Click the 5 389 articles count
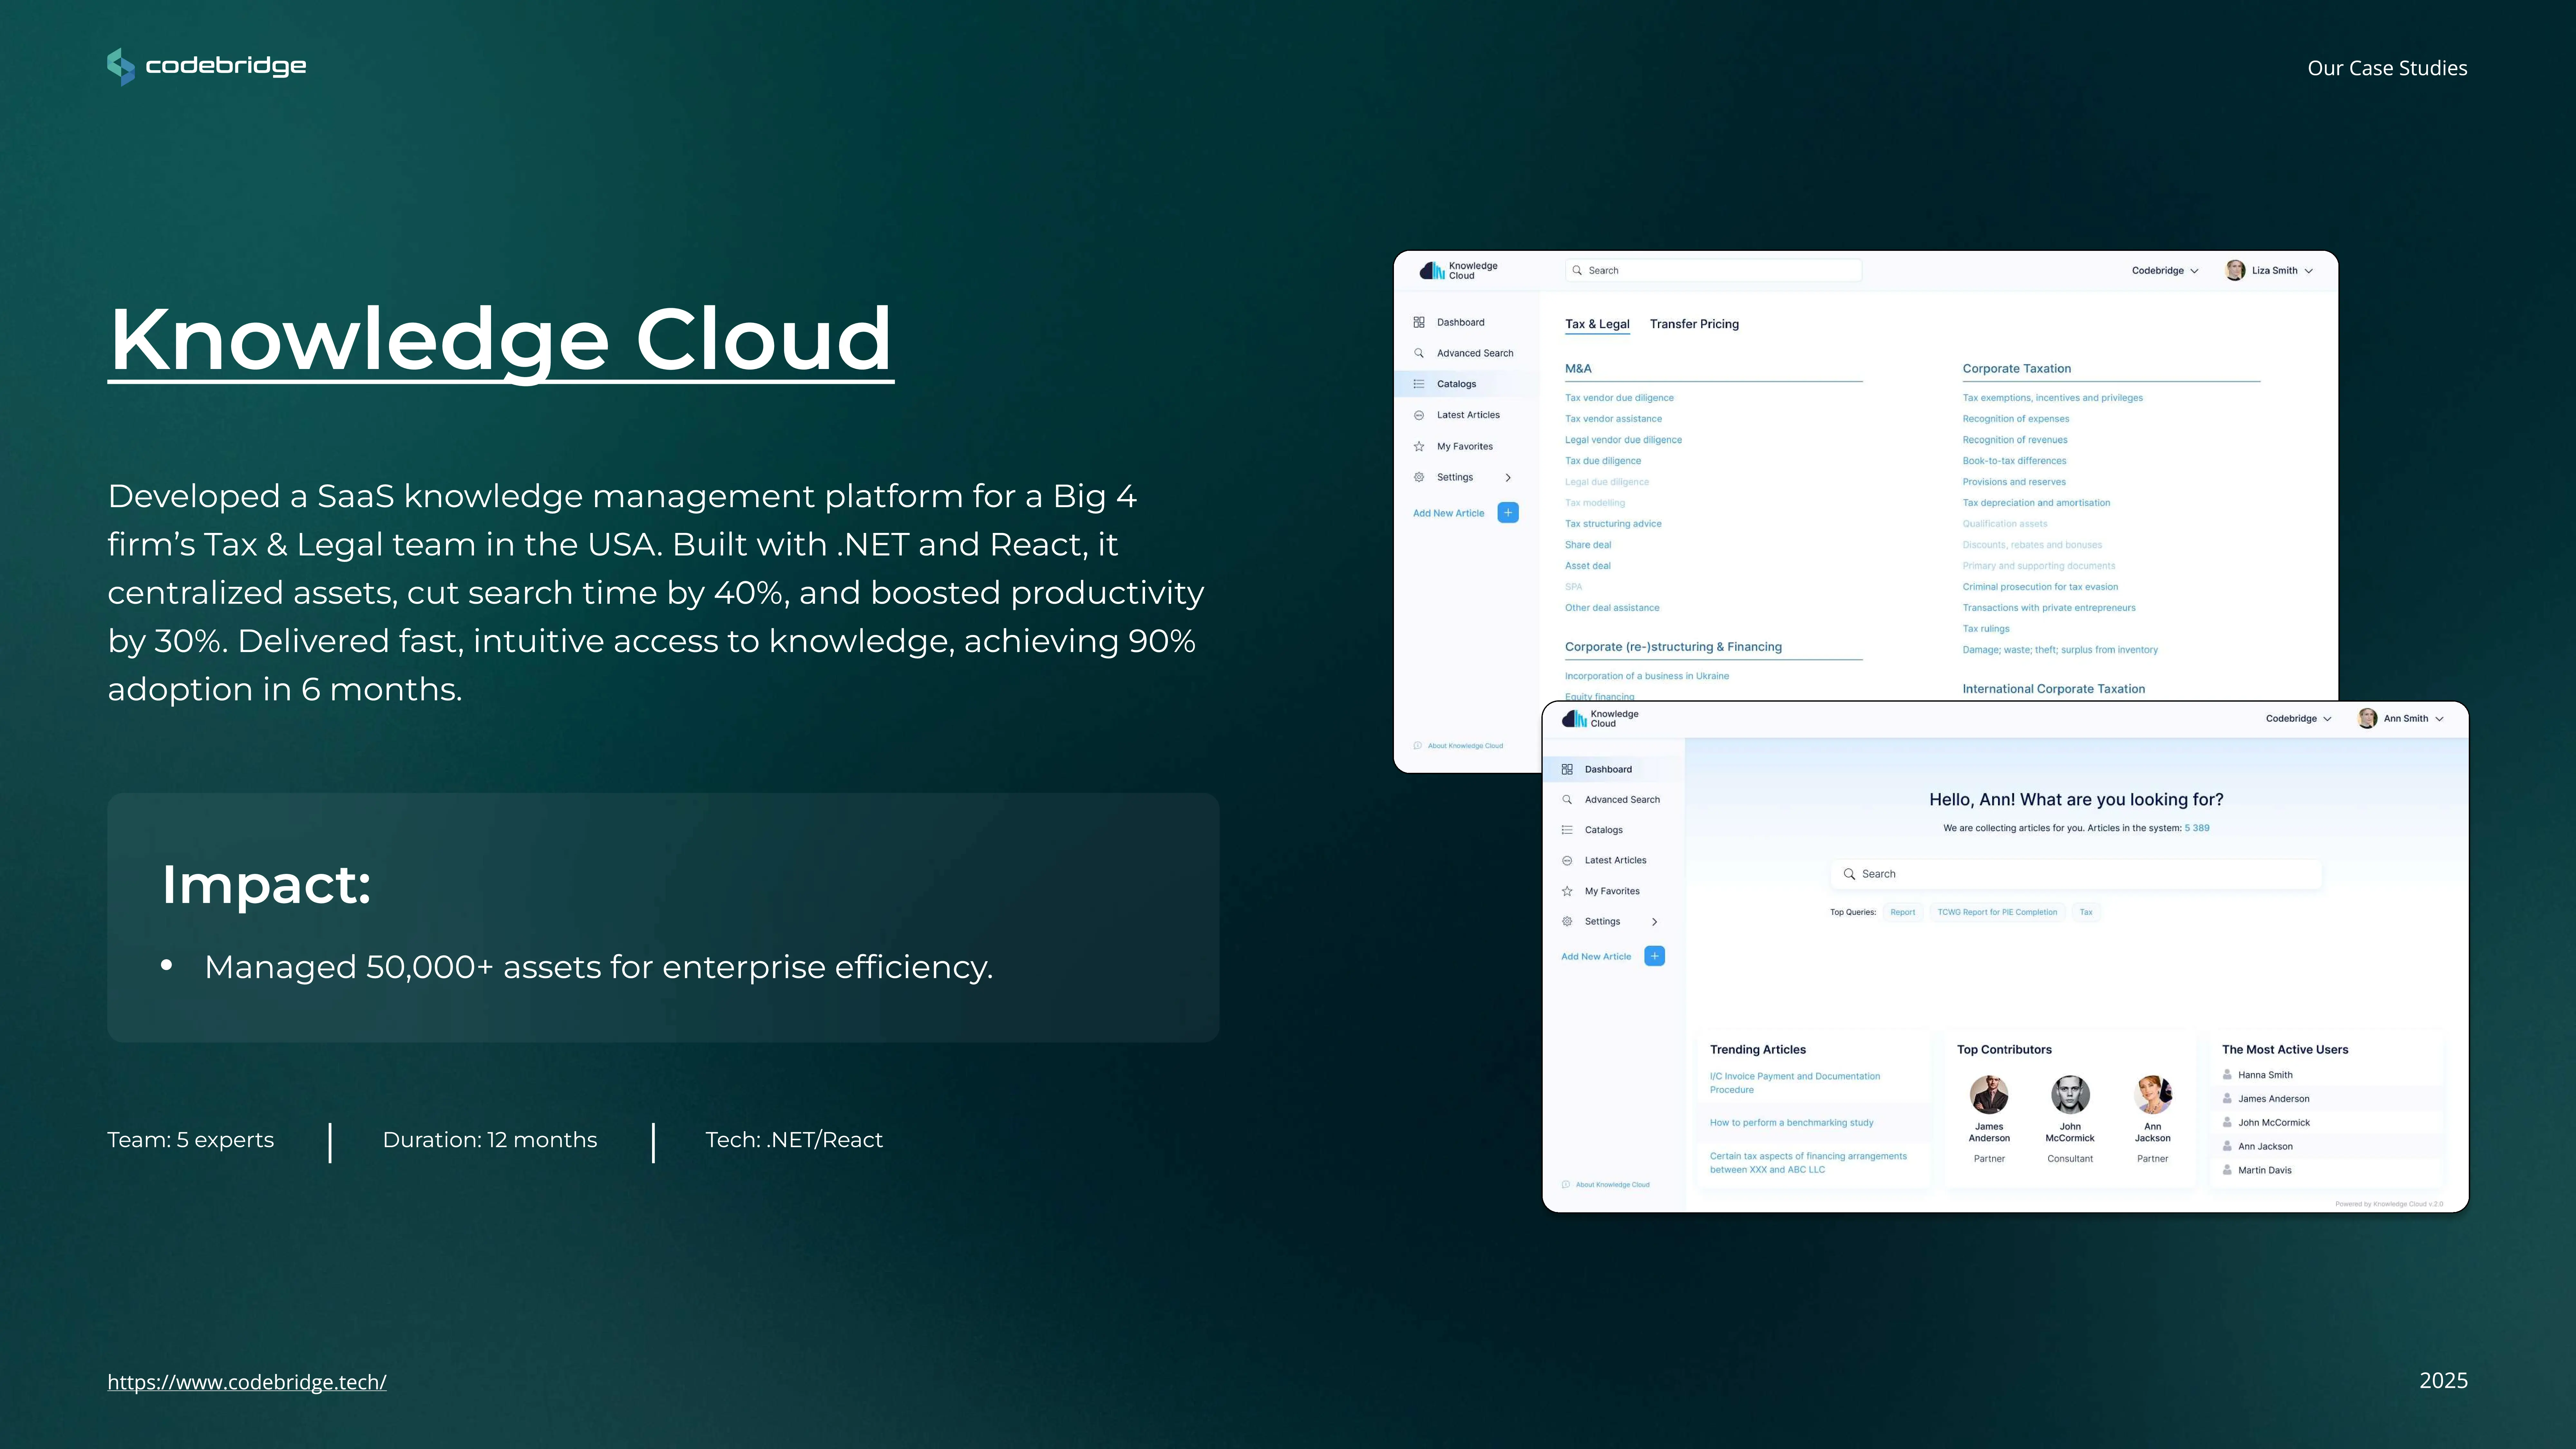2576x1449 pixels. (x=2197, y=828)
